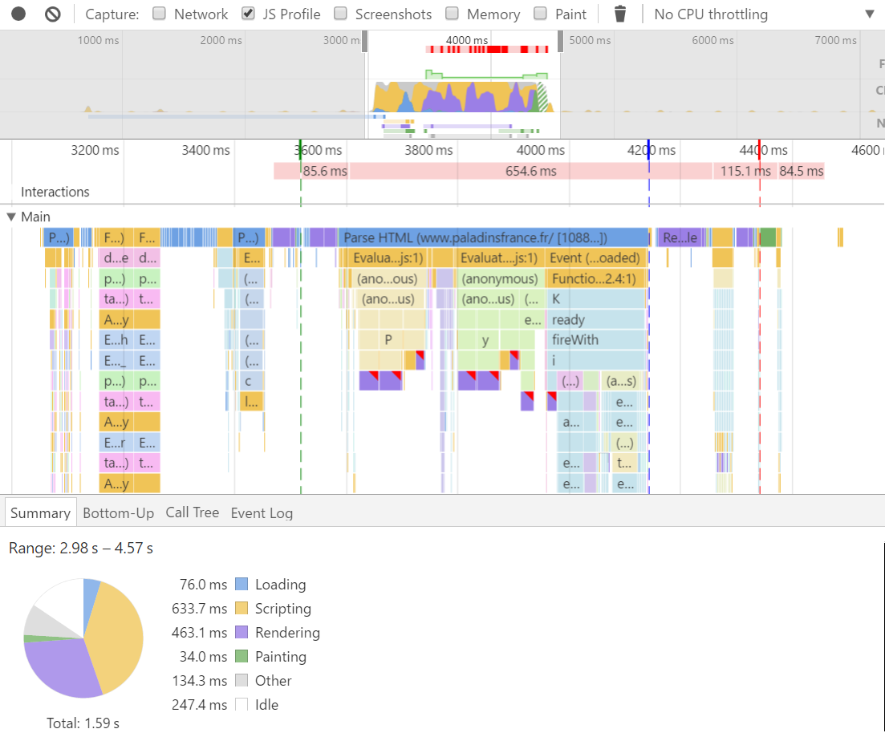Tick the Memory capture checkbox
This screenshot has width=885, height=733.
click(453, 14)
